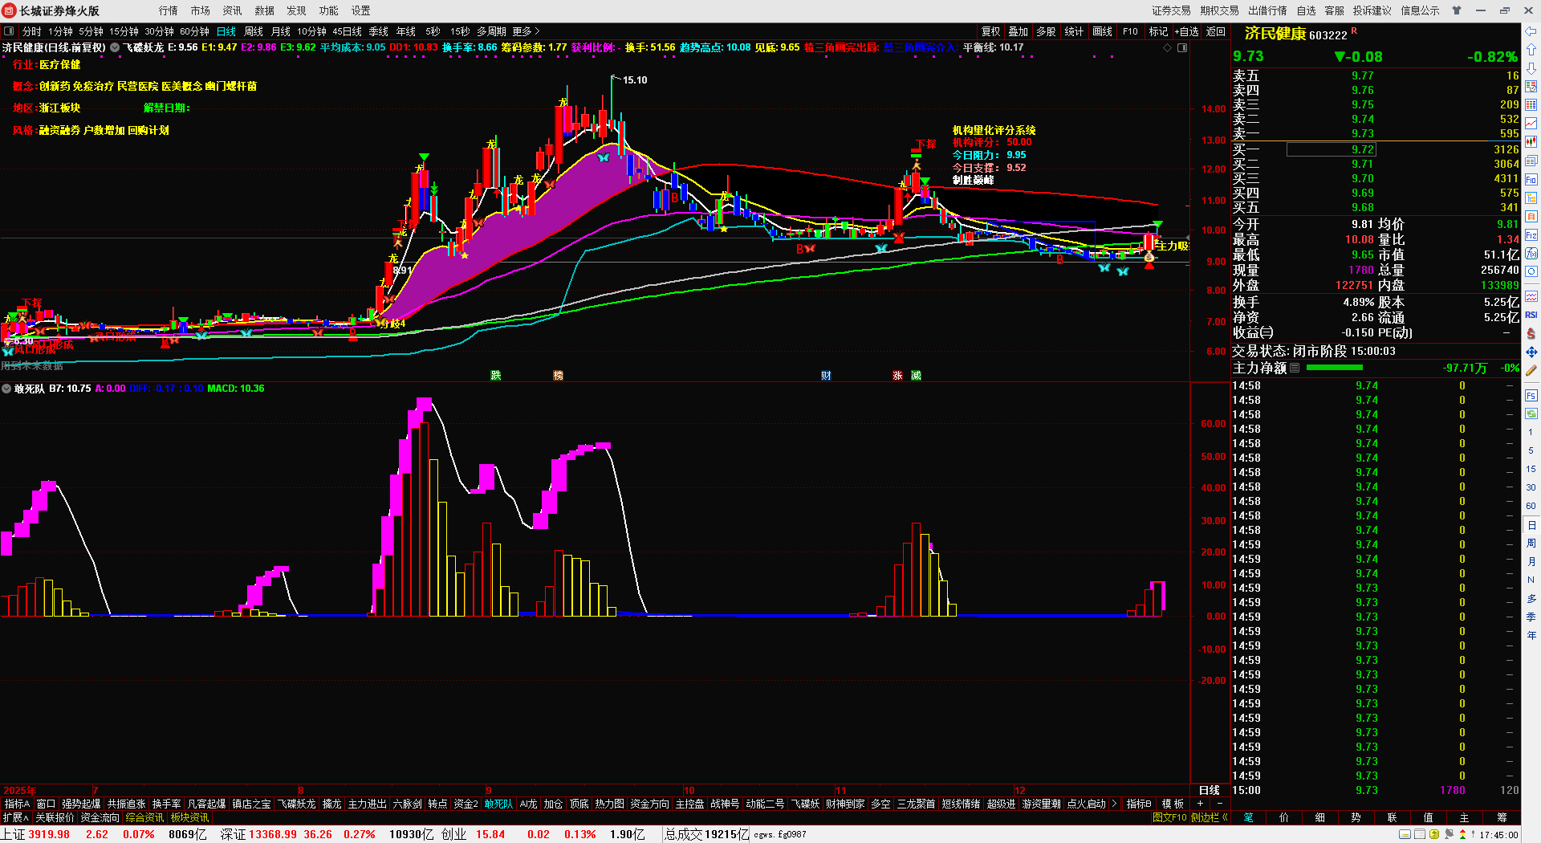
Task: Expand the 更多 periods list
Action: tap(526, 31)
